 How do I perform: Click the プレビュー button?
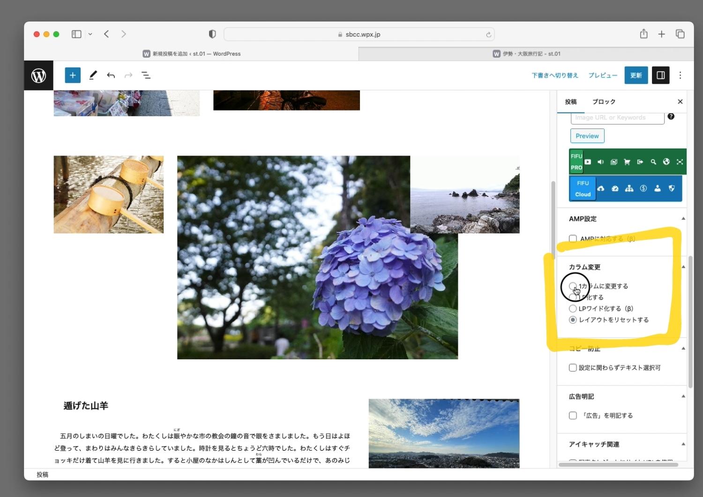(x=603, y=75)
